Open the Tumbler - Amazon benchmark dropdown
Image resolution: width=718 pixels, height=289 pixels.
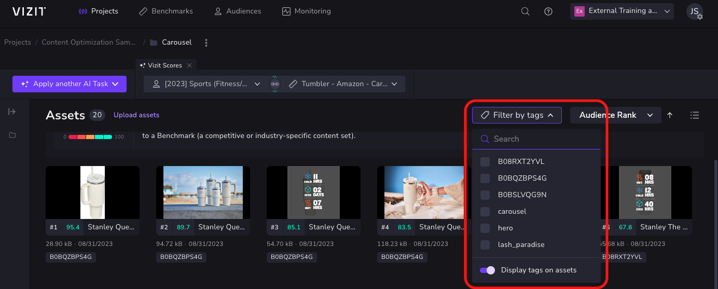click(343, 84)
